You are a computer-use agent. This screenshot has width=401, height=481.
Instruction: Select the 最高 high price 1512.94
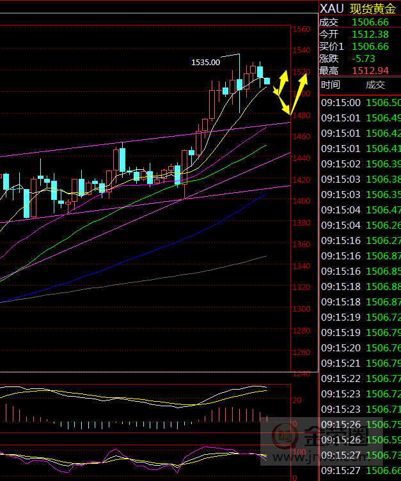(370, 71)
